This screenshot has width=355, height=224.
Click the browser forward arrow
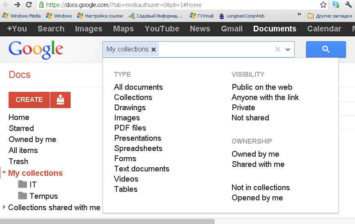(17, 4)
